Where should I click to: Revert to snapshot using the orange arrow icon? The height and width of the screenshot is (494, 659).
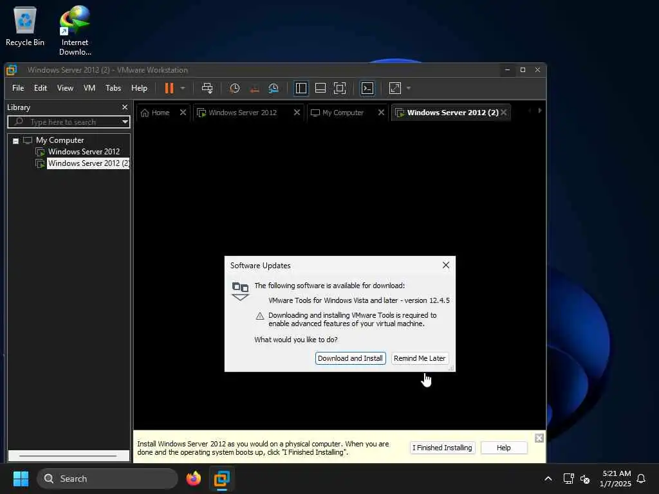click(254, 88)
